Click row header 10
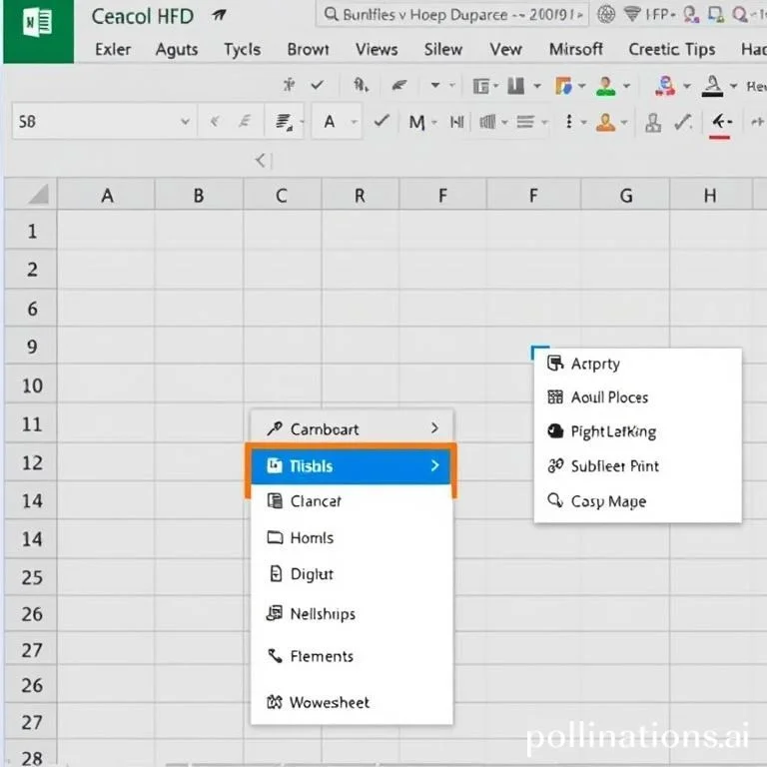The width and height of the screenshot is (767, 767). (32, 385)
